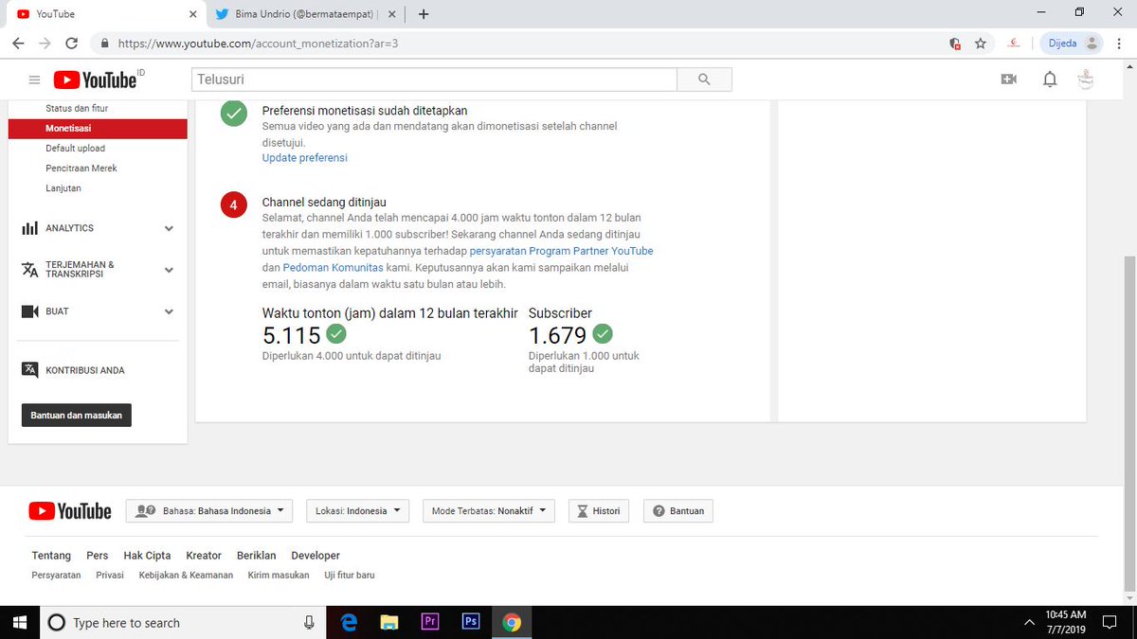Expand the TERJEMAHAN & TRANSKRIPSI chevron
This screenshot has width=1137, height=639.
pyautogui.click(x=169, y=270)
